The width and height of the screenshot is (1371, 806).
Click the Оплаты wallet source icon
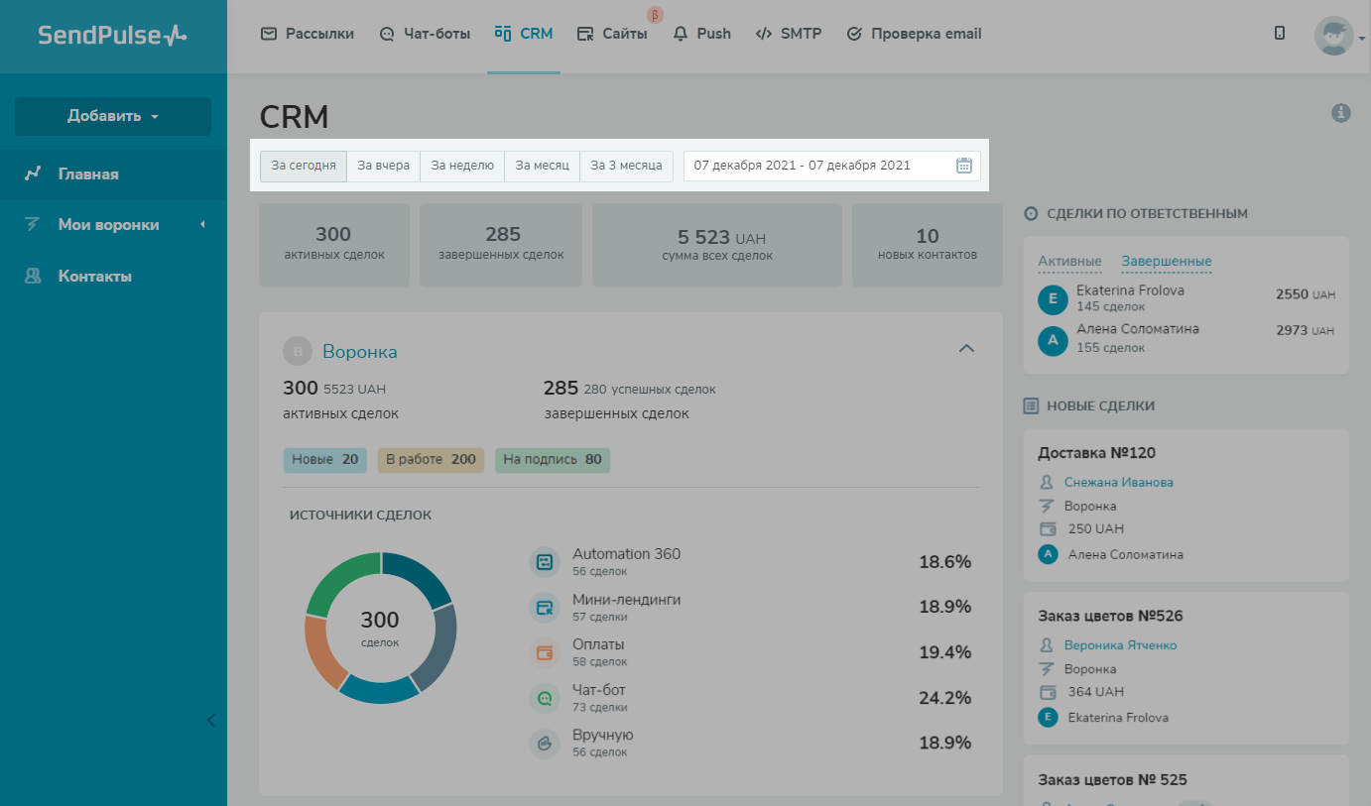pyautogui.click(x=545, y=653)
